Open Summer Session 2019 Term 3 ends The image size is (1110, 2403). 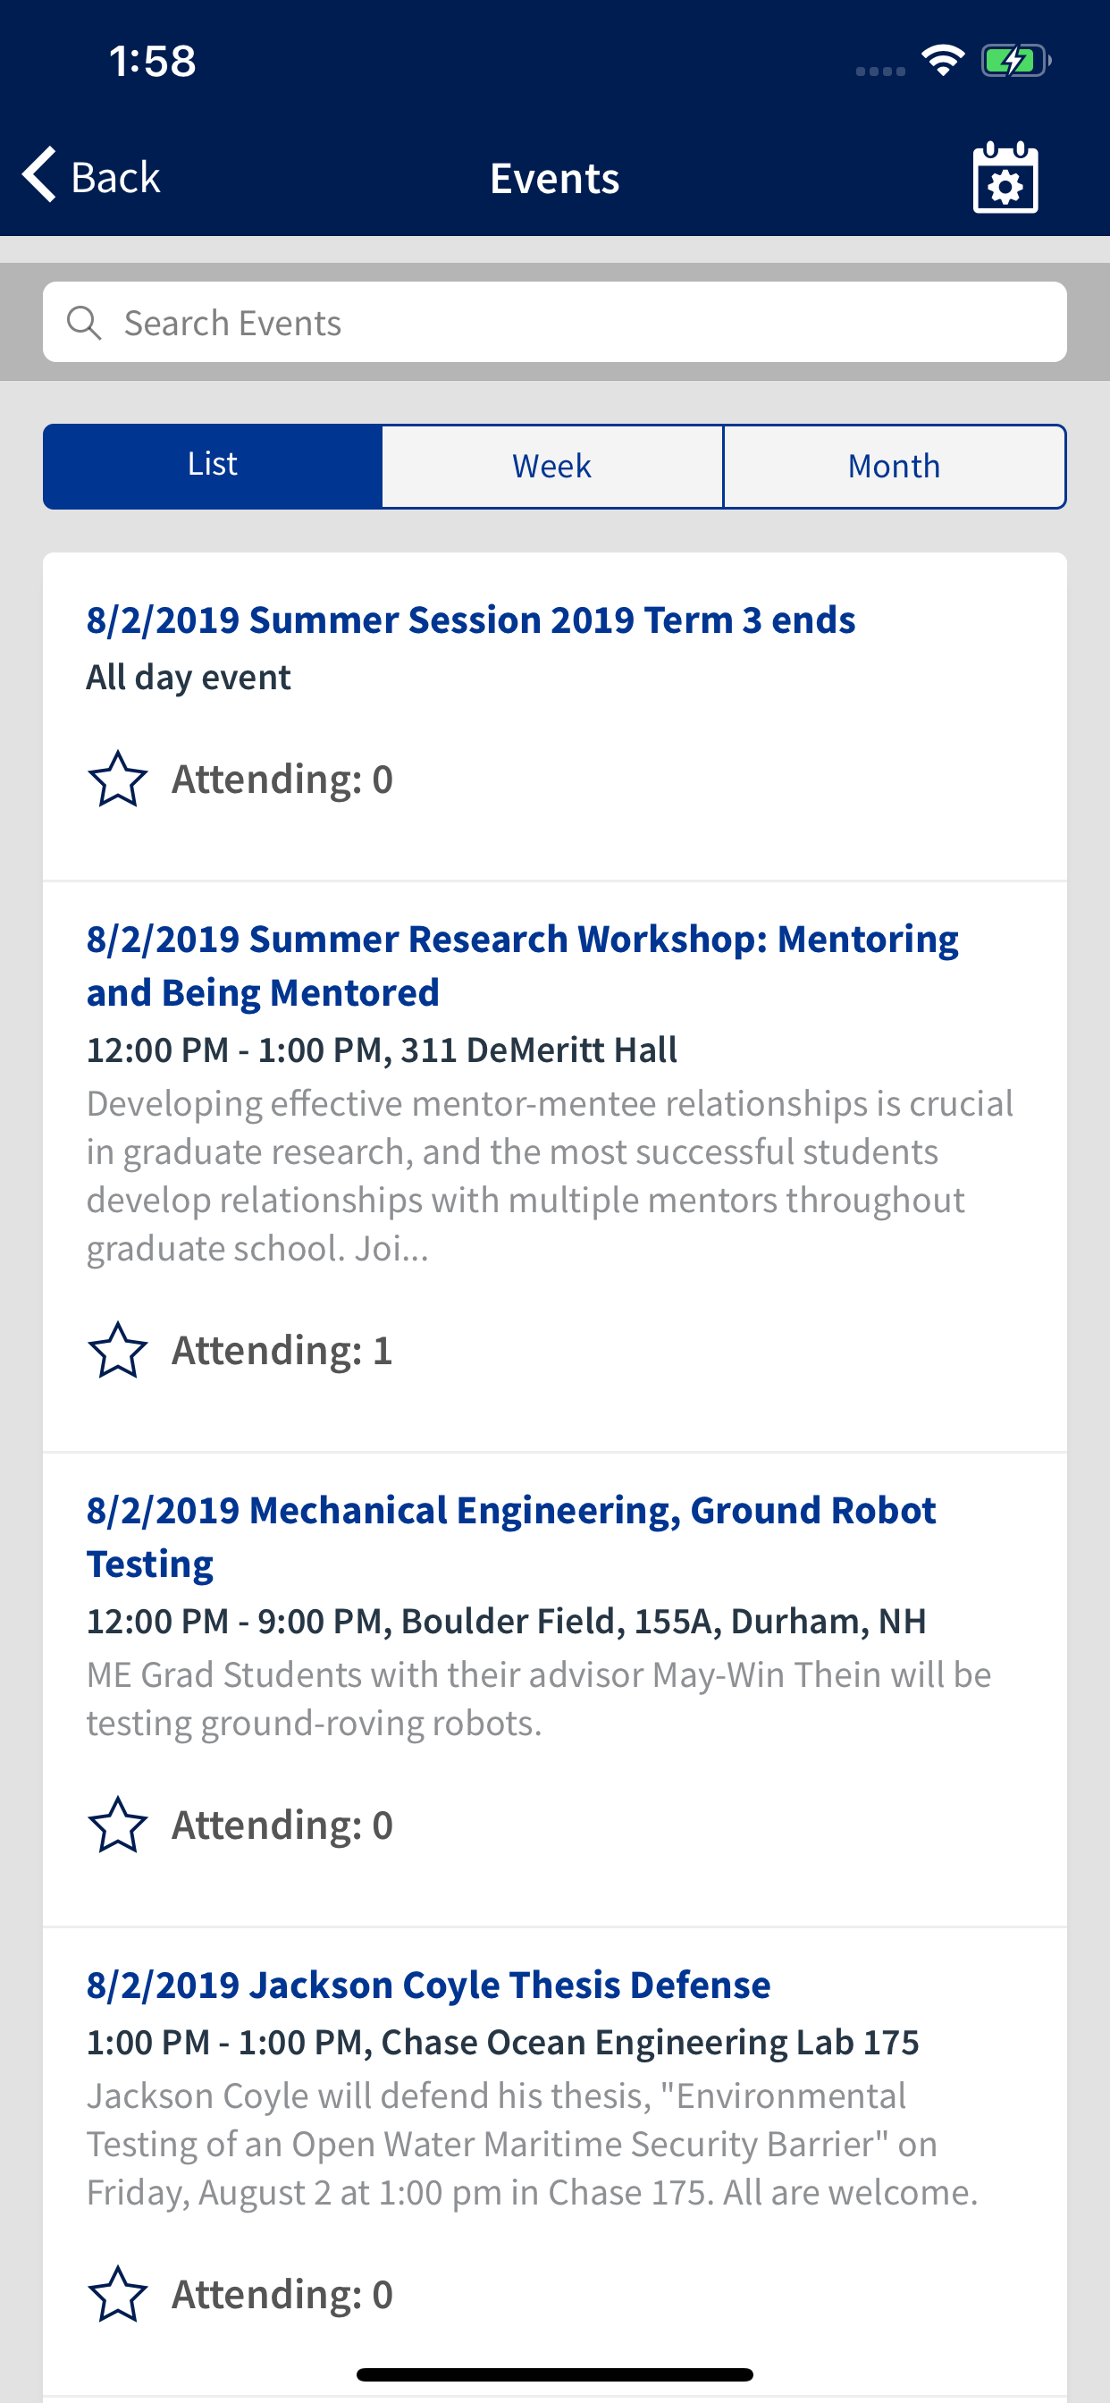point(471,620)
